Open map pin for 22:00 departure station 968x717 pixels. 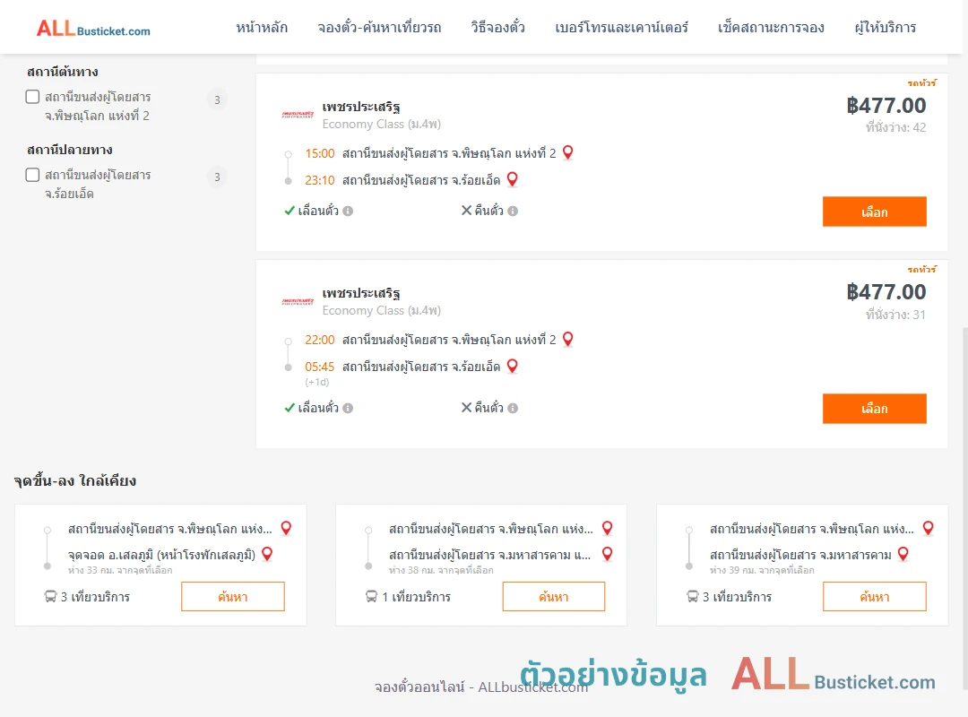(x=568, y=339)
